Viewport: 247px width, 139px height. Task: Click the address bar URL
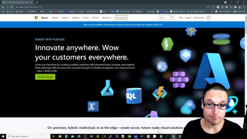tap(30, 7)
